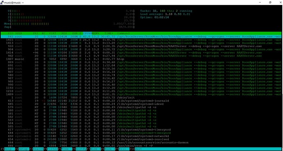
Task: Click the F1 Help function key
Action: coord(7,149)
